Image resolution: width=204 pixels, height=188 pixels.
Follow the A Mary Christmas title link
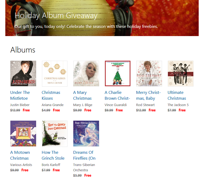click(82, 95)
